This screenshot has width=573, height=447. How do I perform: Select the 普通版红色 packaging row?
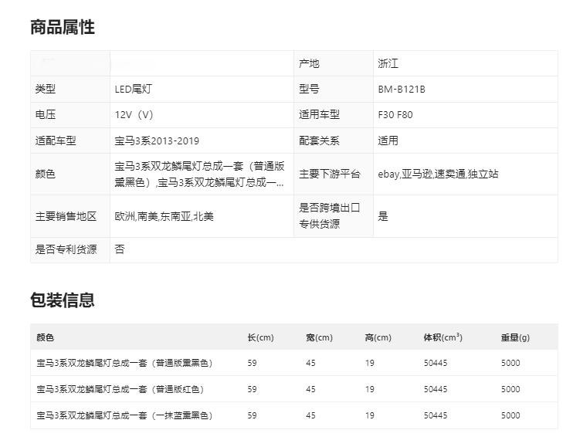click(120, 389)
